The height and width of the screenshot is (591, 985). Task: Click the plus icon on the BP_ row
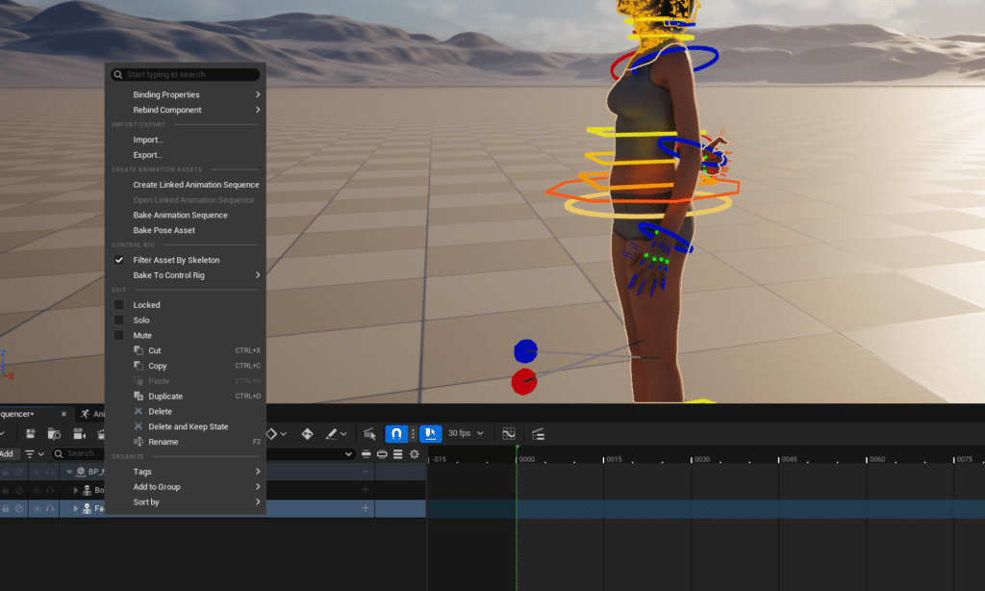[x=366, y=472]
